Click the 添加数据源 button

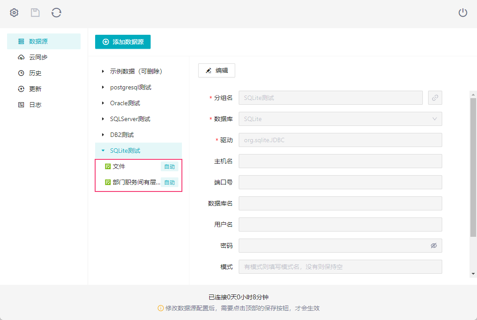pyautogui.click(x=122, y=42)
